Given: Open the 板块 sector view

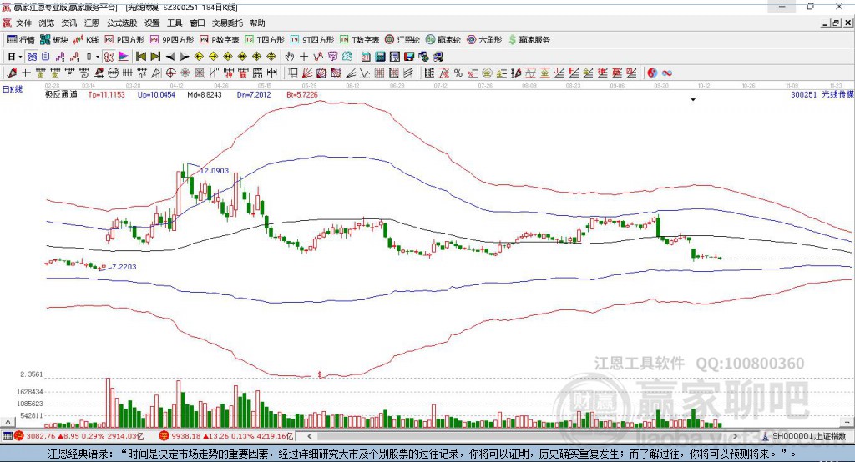Looking at the screenshot, I should [x=54, y=40].
